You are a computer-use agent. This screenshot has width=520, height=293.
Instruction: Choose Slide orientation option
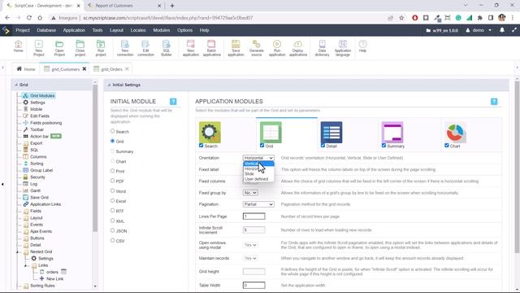pos(258,173)
